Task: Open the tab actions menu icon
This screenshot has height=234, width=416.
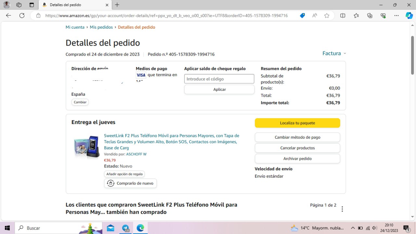Action: 32,5
